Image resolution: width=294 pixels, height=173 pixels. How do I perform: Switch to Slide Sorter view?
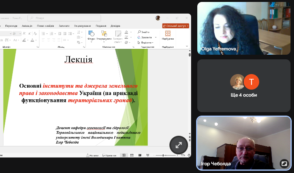coord(132,155)
